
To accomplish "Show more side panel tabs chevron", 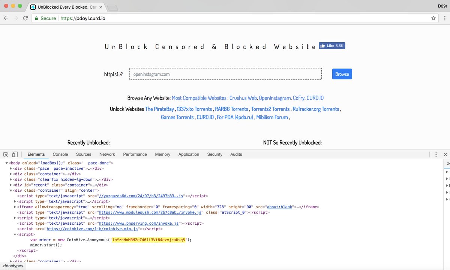I will 448,164.
